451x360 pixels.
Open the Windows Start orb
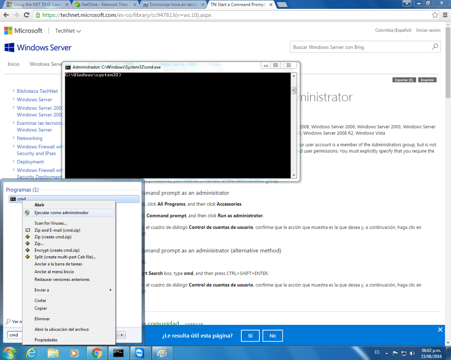point(9,353)
